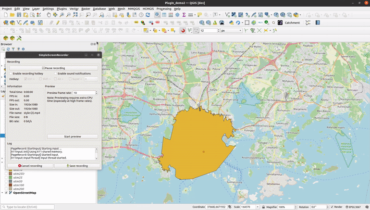Viewport: 370px width, 210px height.
Task: Click the Cancel recording button
Action: [x=30, y=166]
